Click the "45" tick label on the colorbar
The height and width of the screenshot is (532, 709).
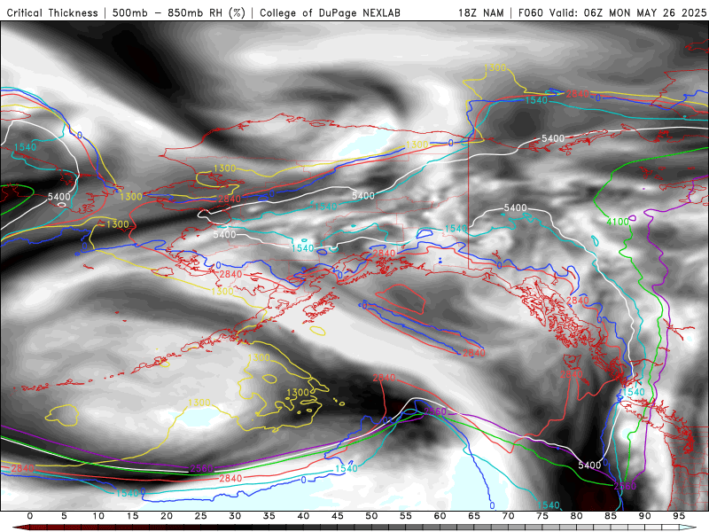(x=338, y=516)
